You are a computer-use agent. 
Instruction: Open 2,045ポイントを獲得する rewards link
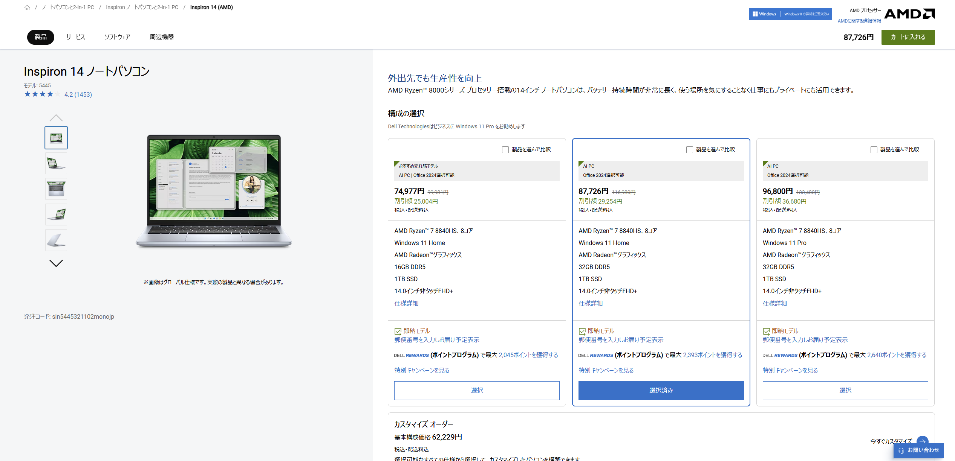tap(528, 355)
